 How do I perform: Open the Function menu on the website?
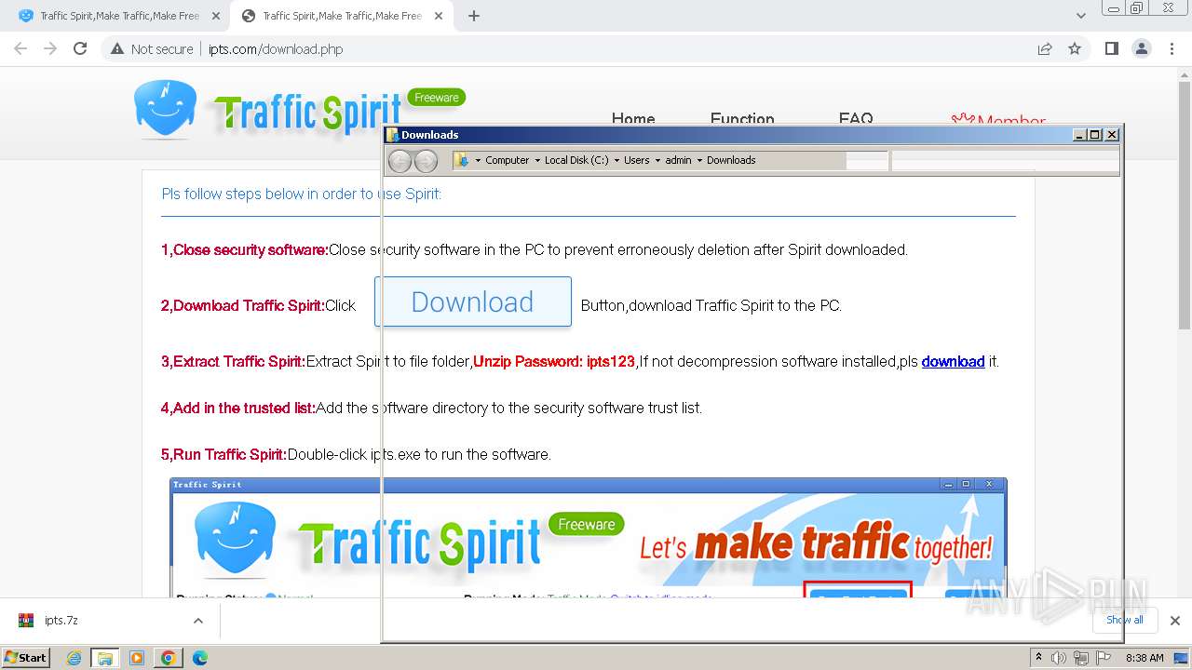(x=742, y=119)
